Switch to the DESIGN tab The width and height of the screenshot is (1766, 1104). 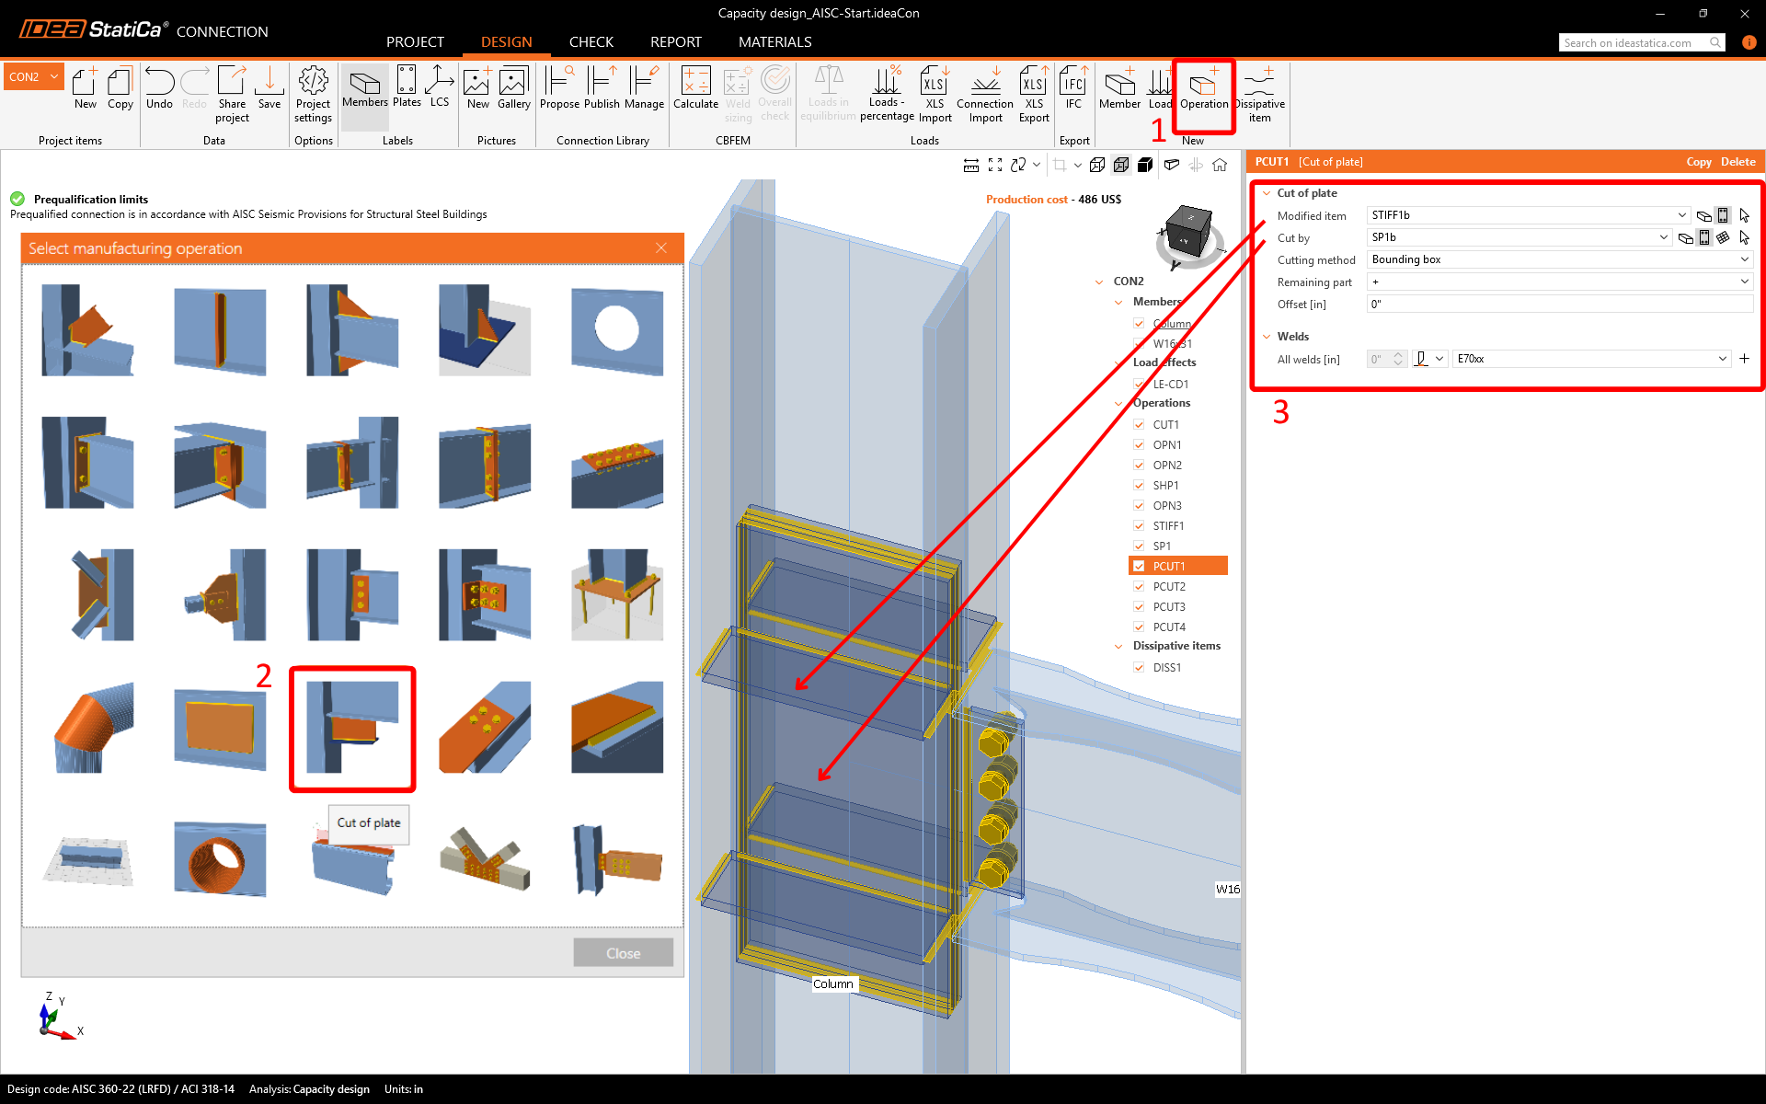[506, 42]
